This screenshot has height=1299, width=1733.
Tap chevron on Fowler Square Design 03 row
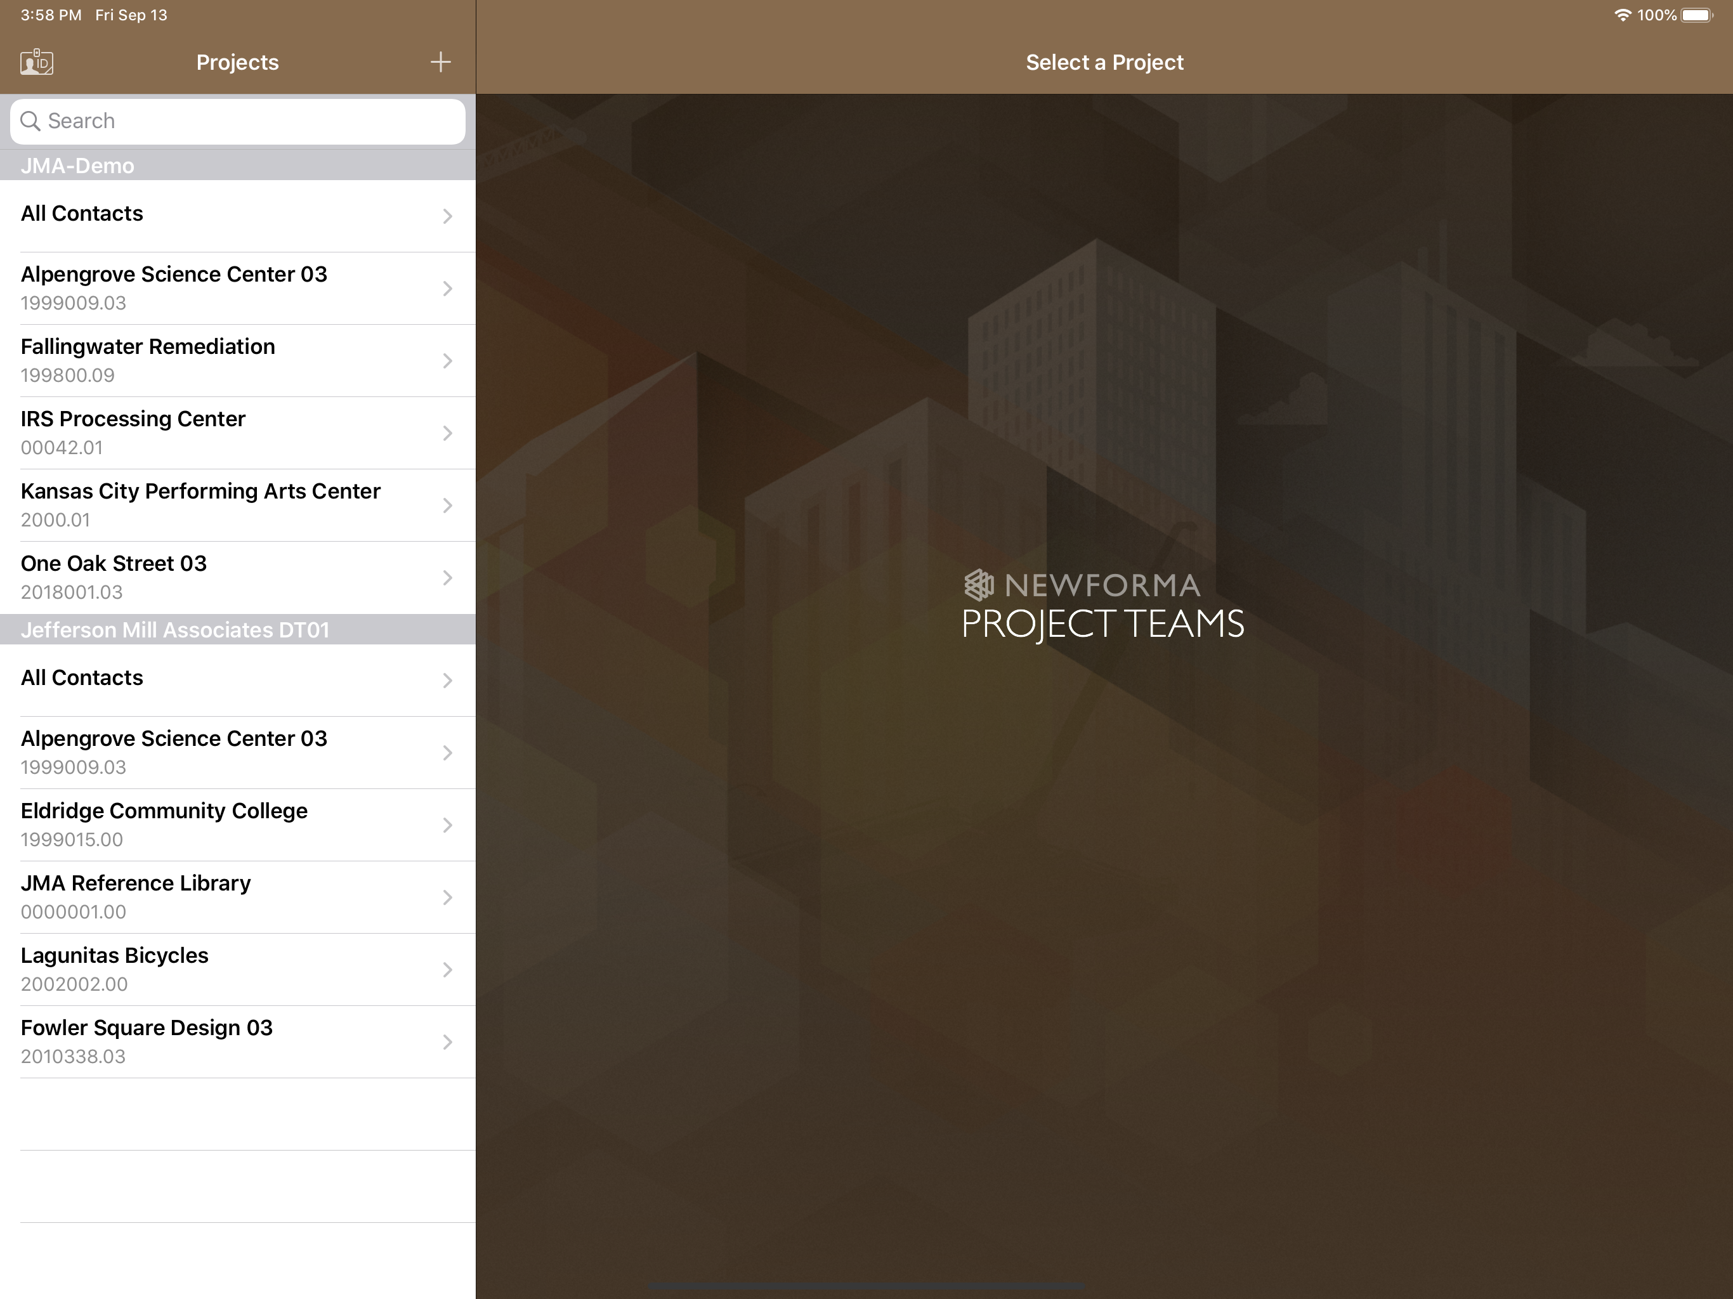(447, 1042)
